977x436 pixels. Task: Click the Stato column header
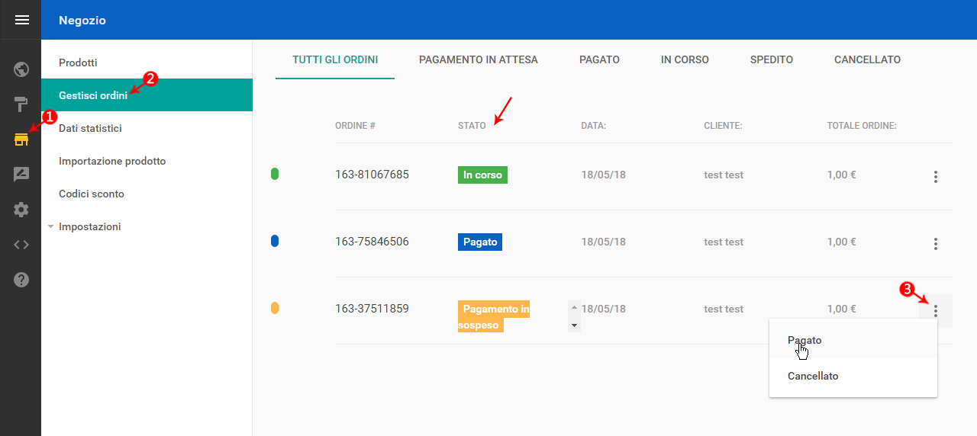(x=472, y=126)
